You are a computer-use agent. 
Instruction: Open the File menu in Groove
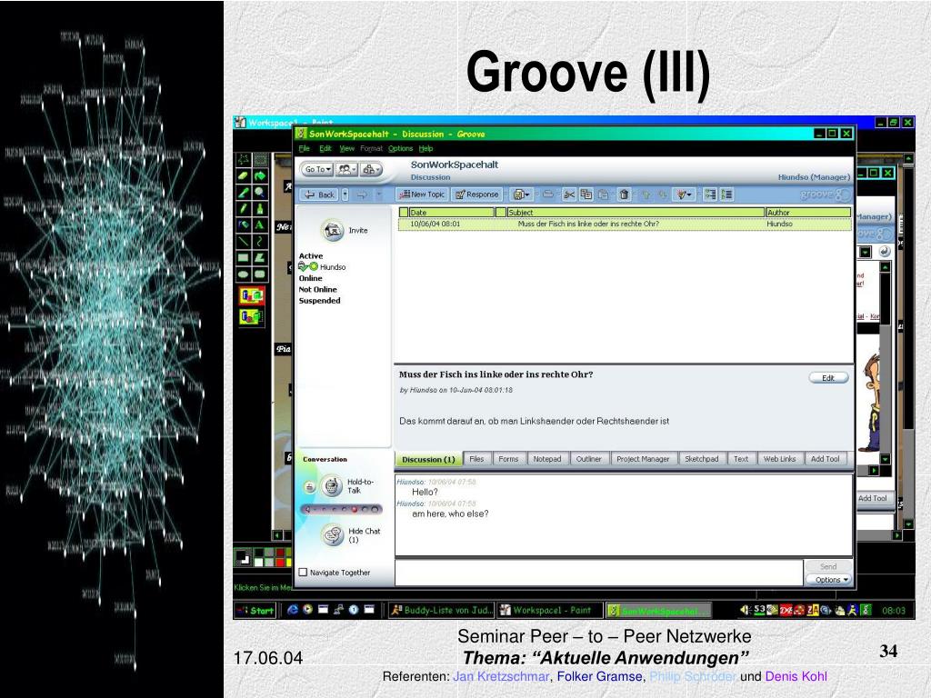pyautogui.click(x=304, y=148)
